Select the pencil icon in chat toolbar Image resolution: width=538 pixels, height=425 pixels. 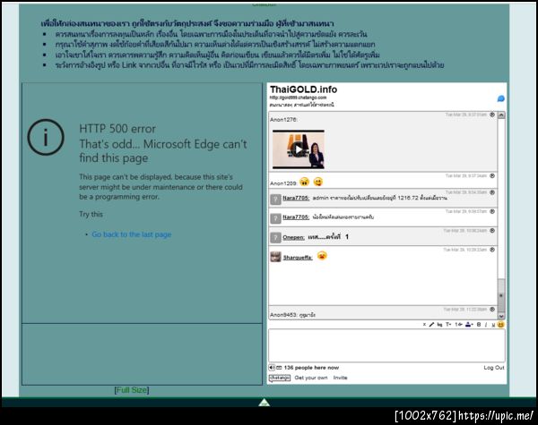(431, 324)
